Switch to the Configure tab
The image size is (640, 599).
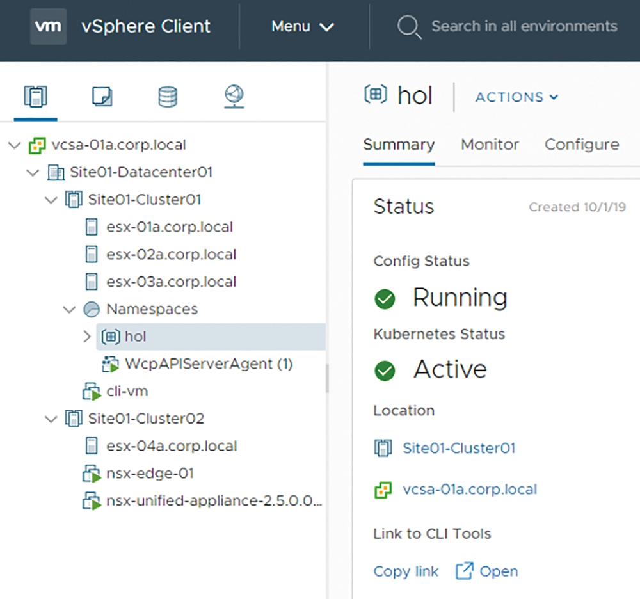582,145
